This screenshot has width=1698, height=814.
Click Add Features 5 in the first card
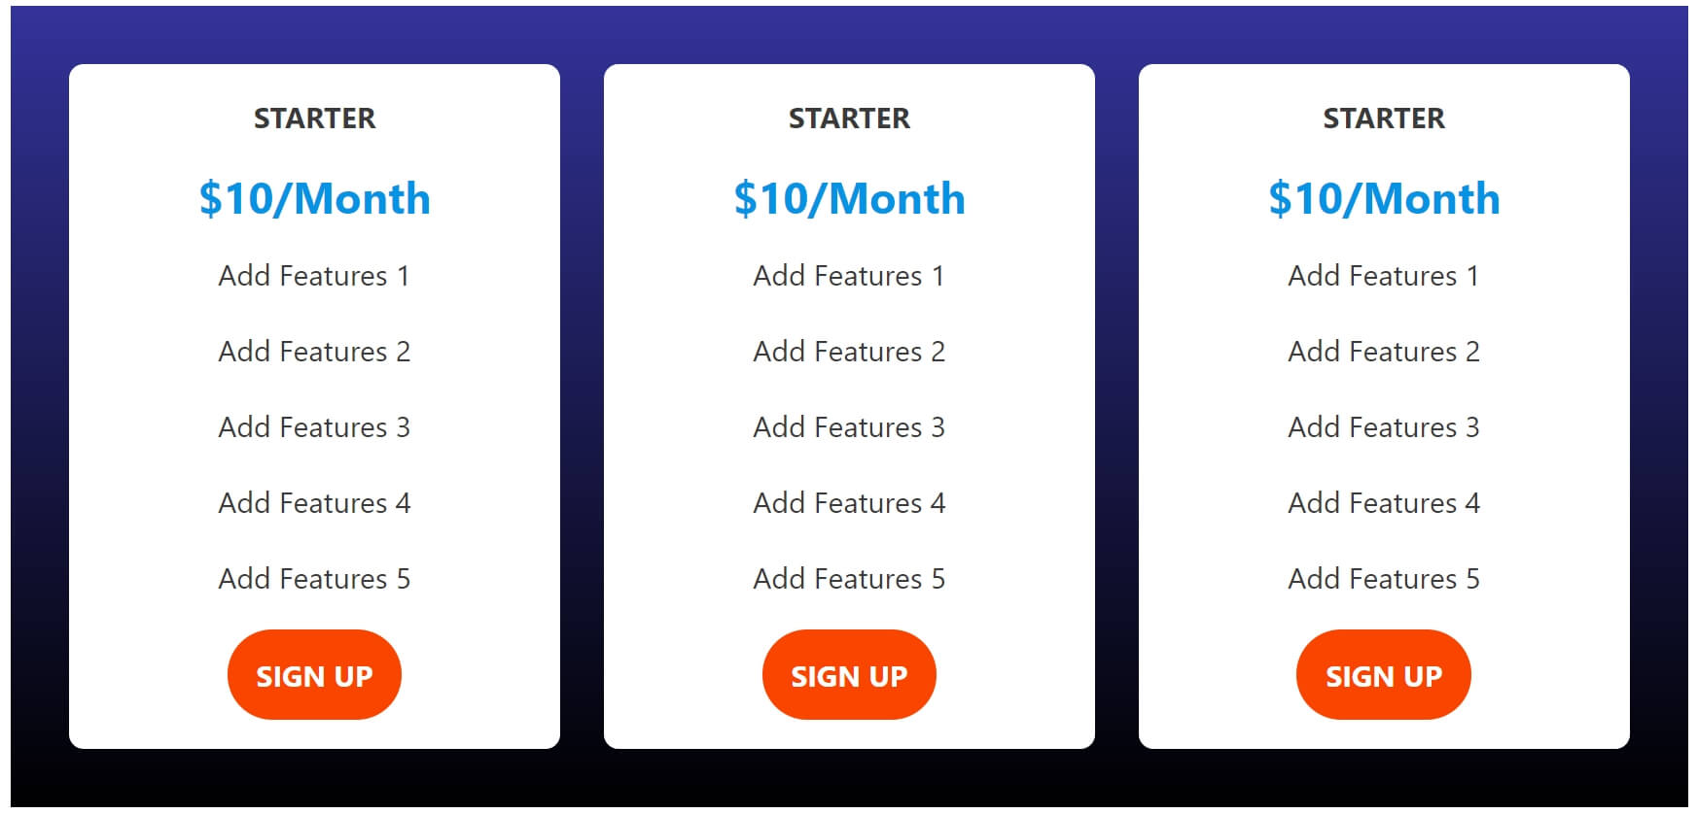click(314, 579)
